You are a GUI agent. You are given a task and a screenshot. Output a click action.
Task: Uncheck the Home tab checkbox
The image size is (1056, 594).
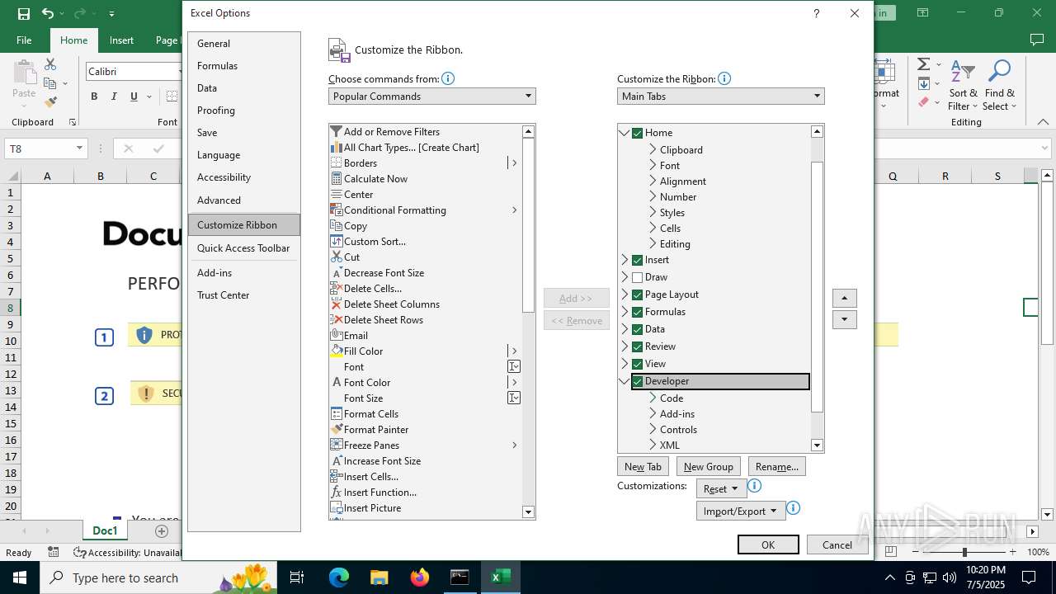tap(637, 133)
